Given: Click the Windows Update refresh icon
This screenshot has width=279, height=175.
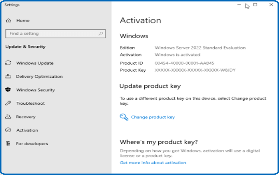Looking at the screenshot, I should [x=8, y=63].
